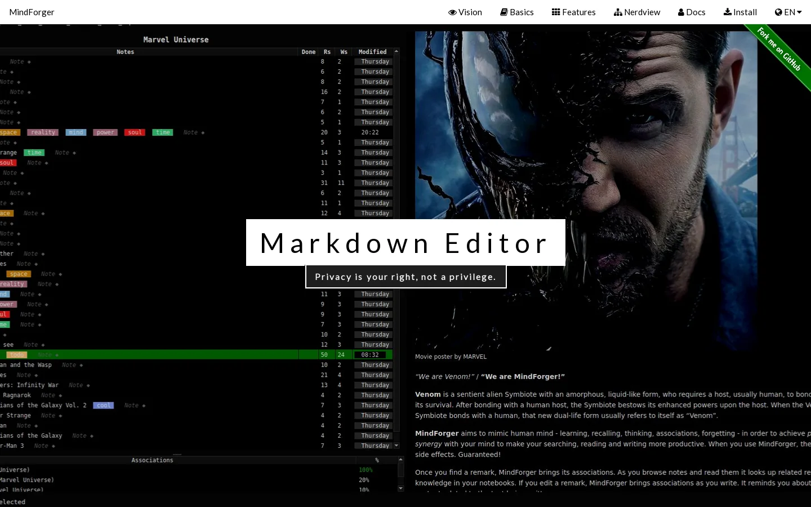
Task: Click the Ws column header
Action: tap(344, 52)
